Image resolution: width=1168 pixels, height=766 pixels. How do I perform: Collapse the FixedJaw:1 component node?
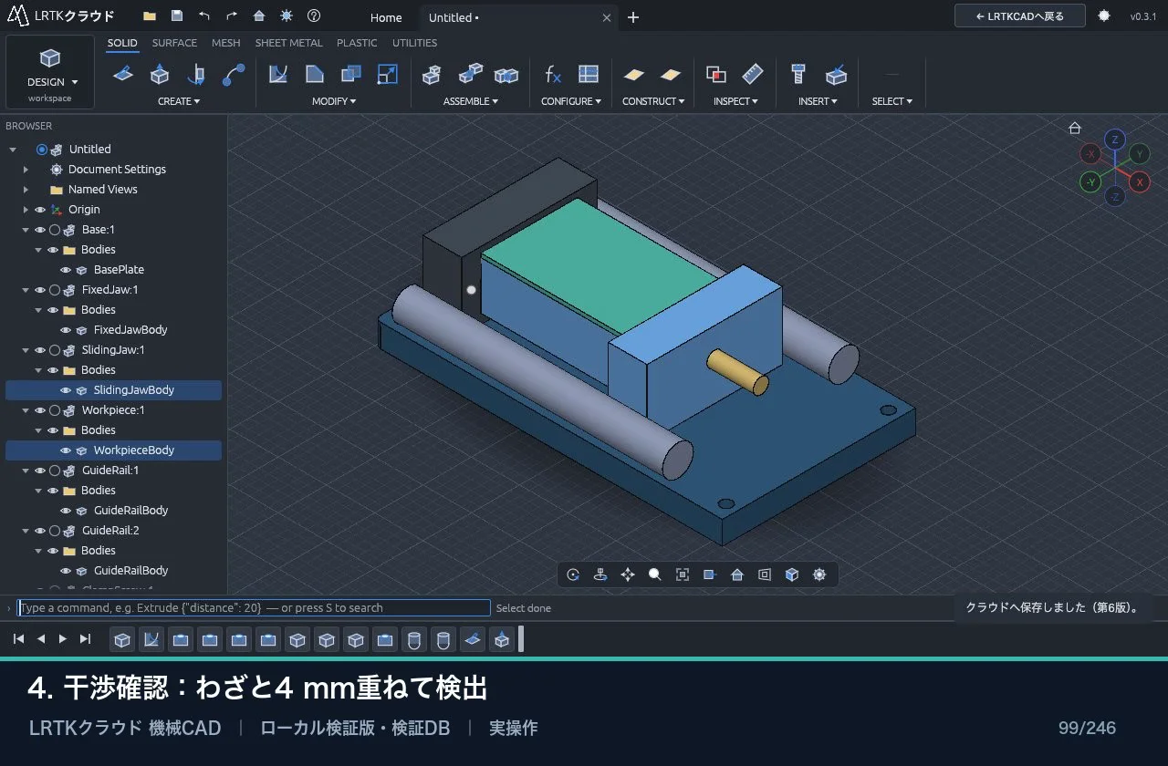(x=26, y=290)
